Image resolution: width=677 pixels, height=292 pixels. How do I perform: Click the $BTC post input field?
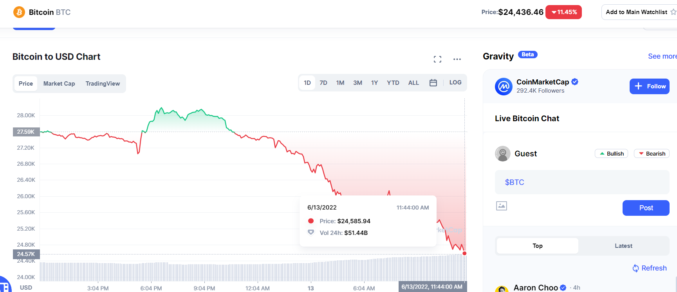click(582, 182)
